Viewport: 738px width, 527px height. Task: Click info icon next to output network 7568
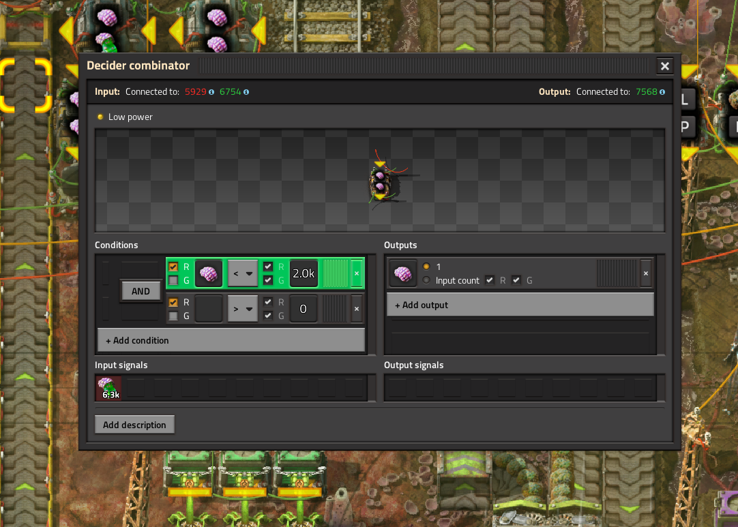pyautogui.click(x=662, y=92)
